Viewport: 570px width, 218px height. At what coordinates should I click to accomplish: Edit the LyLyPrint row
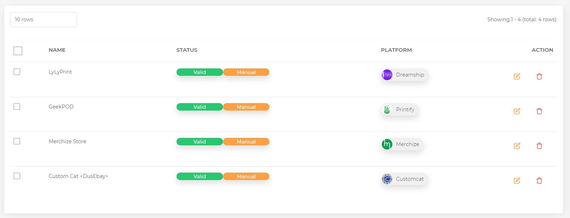[517, 76]
